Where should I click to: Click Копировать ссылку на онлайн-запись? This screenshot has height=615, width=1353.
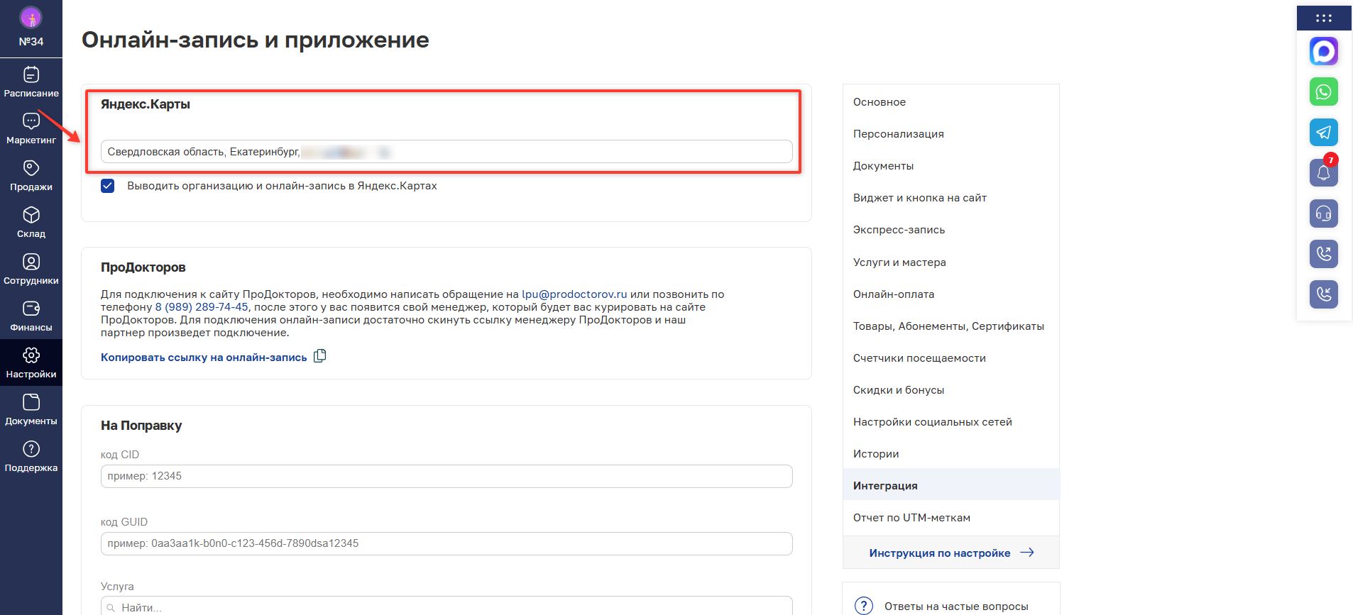coord(204,358)
